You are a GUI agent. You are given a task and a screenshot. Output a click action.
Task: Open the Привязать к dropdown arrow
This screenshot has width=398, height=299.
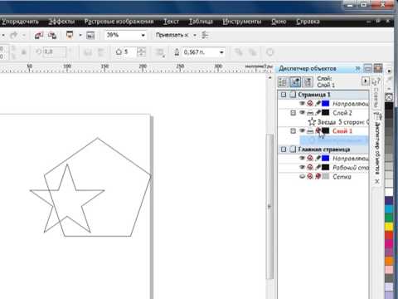pos(195,35)
